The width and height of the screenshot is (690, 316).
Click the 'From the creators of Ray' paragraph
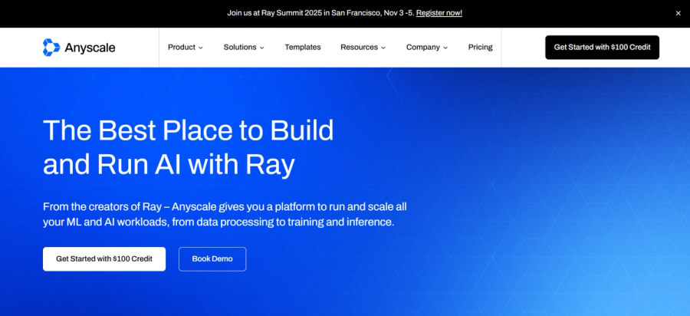(x=225, y=214)
